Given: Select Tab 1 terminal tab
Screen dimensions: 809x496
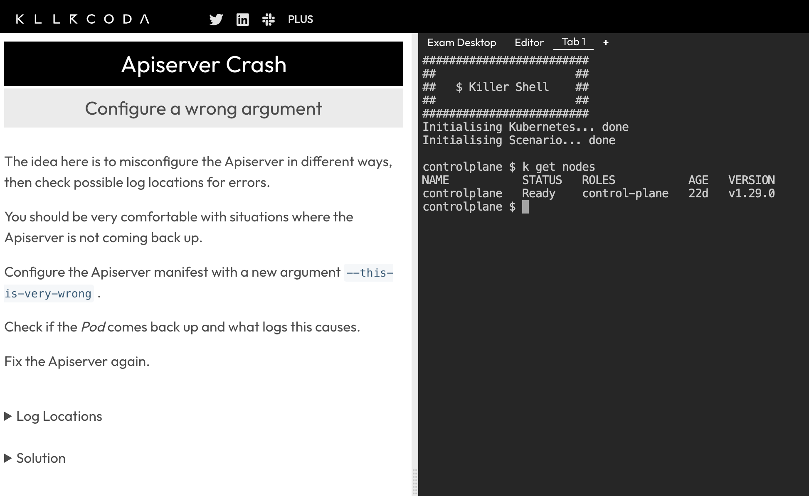Looking at the screenshot, I should pyautogui.click(x=573, y=42).
